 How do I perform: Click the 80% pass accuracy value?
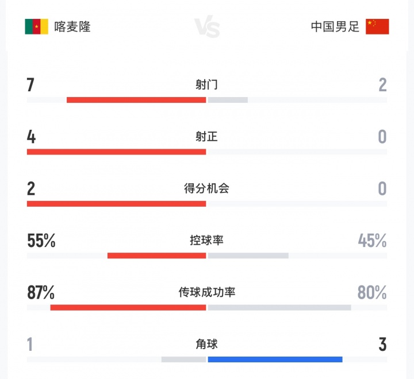[x=372, y=292]
